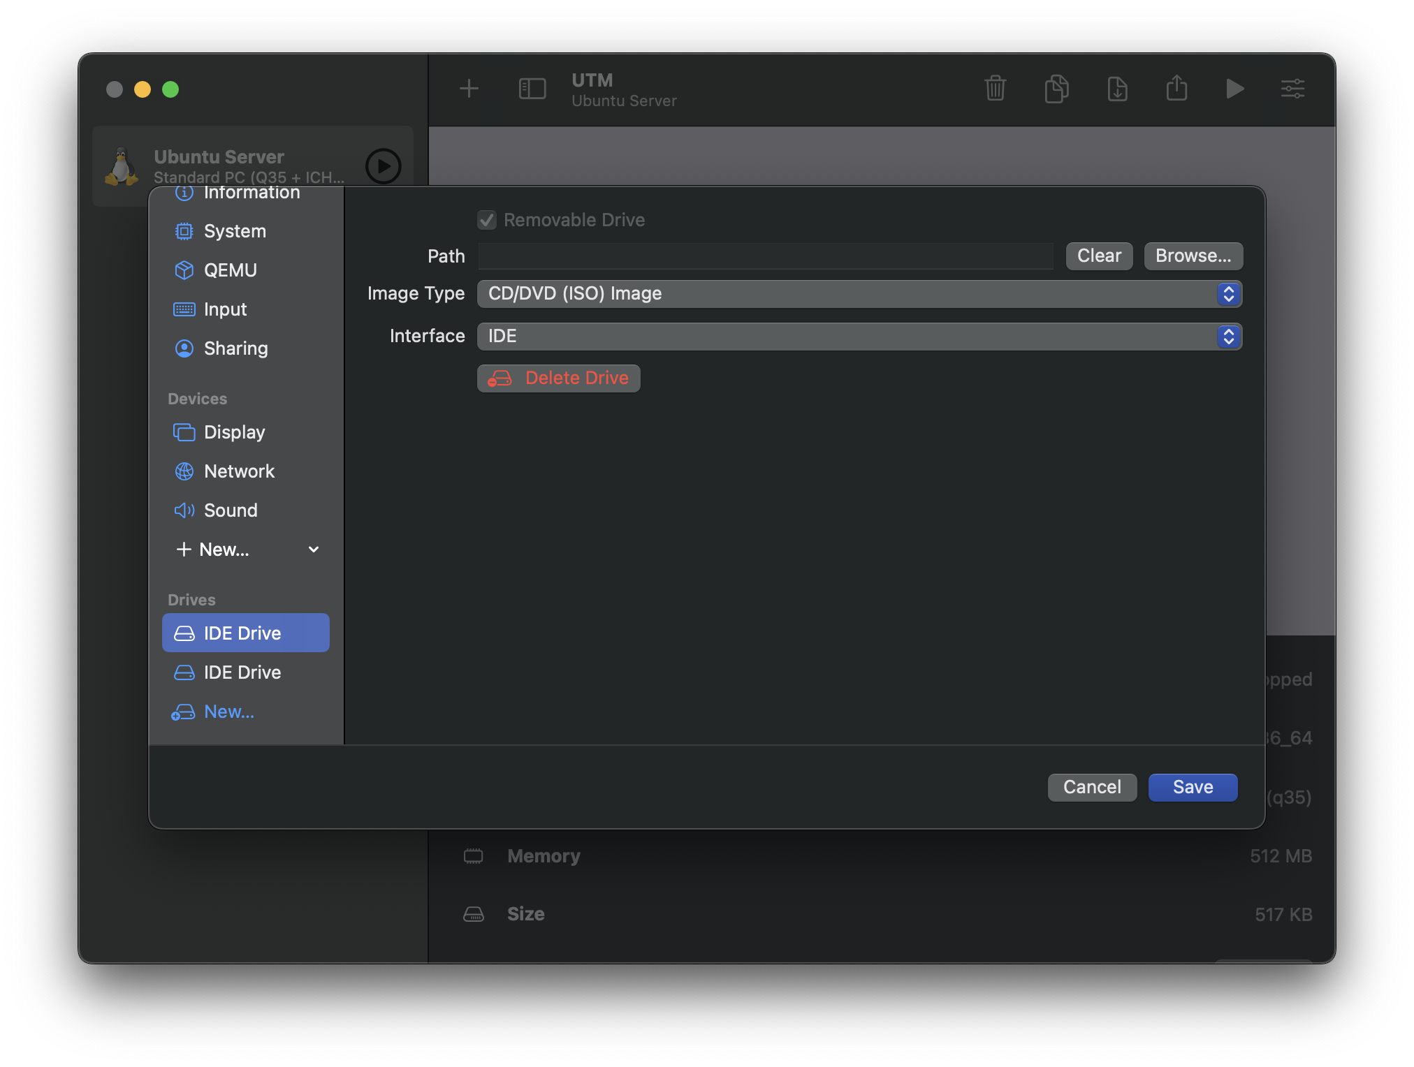Click the 517 KB size value
The width and height of the screenshot is (1414, 1067).
[1283, 915]
